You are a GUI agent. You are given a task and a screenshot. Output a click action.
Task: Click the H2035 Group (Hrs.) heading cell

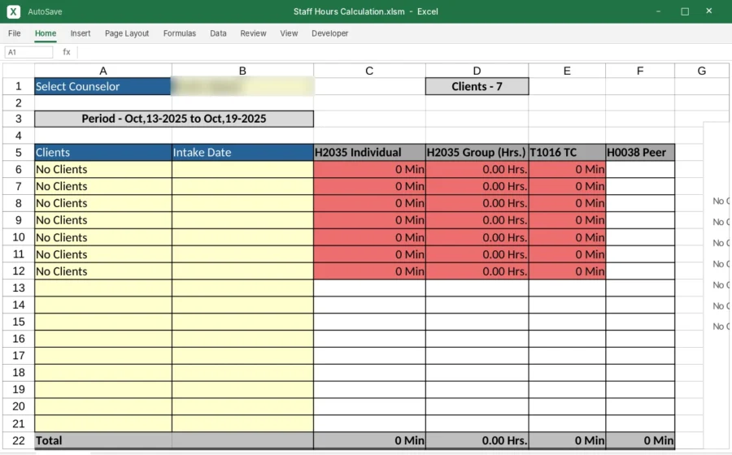477,153
